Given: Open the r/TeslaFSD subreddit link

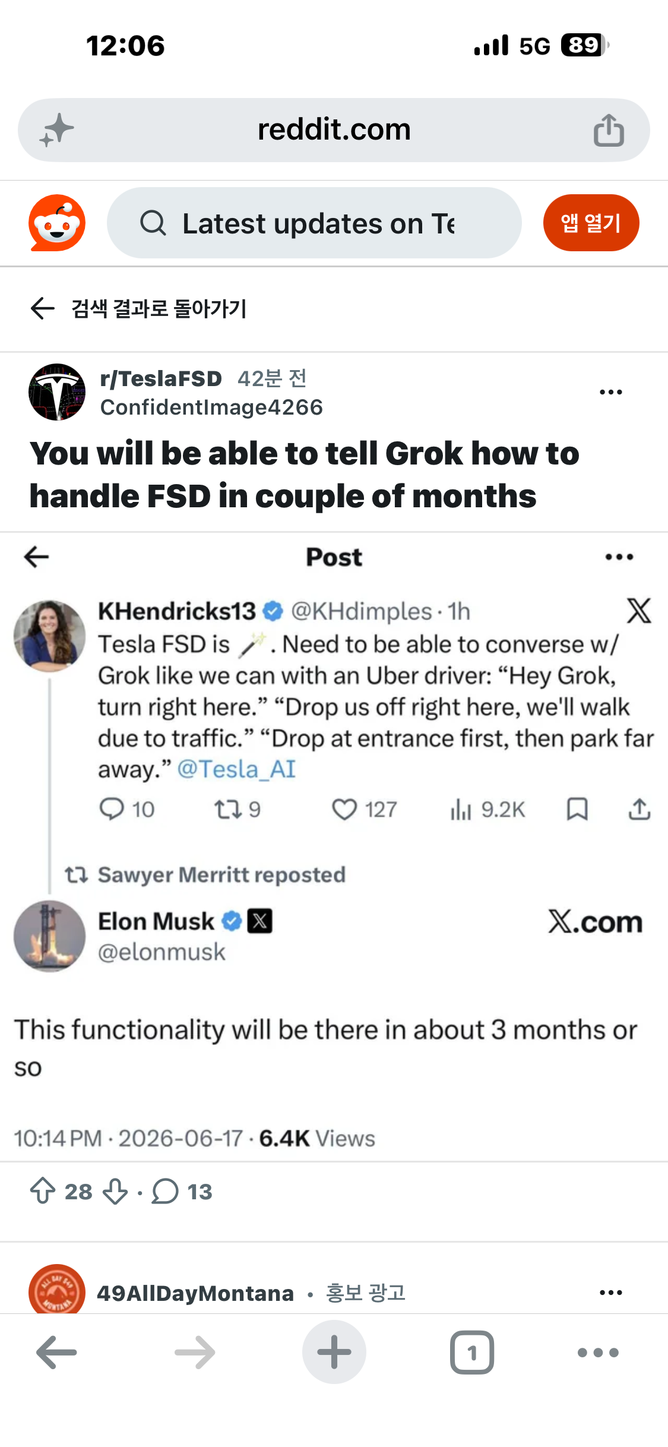Looking at the screenshot, I should 161,378.
